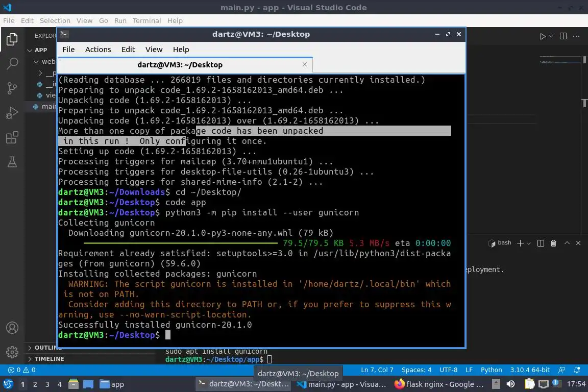Show the clock calendar at 17:54
The image size is (588, 392).
pos(576,384)
